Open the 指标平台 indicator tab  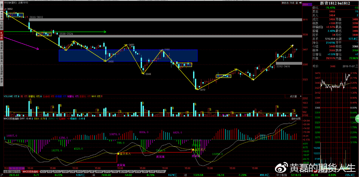(15, 171)
